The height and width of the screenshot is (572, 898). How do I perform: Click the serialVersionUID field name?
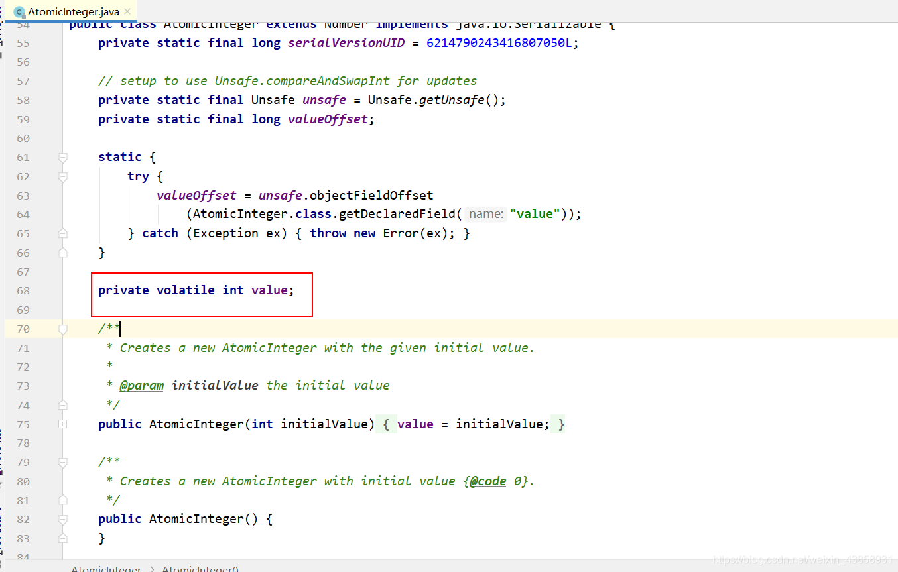click(x=346, y=43)
